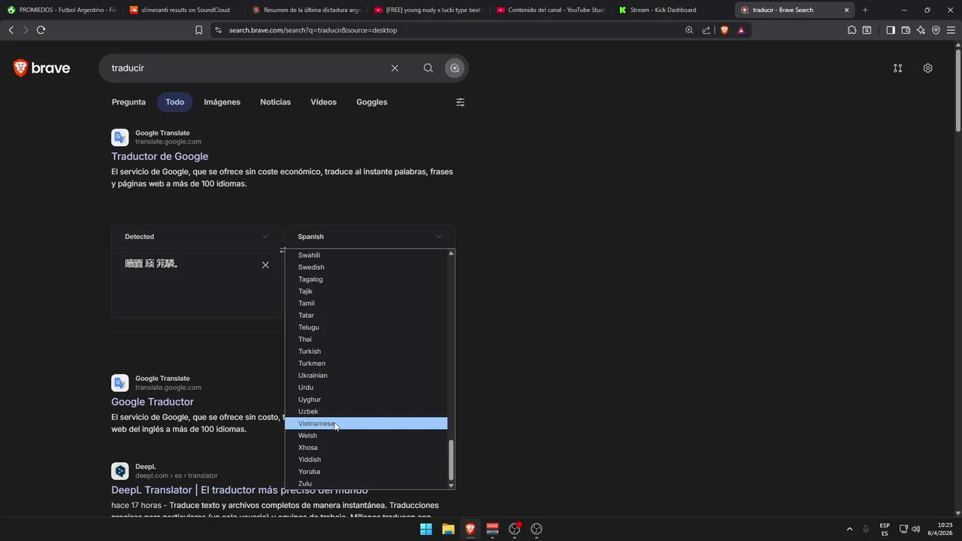
Task: Pick Tagalog from the language list
Action: (366, 280)
